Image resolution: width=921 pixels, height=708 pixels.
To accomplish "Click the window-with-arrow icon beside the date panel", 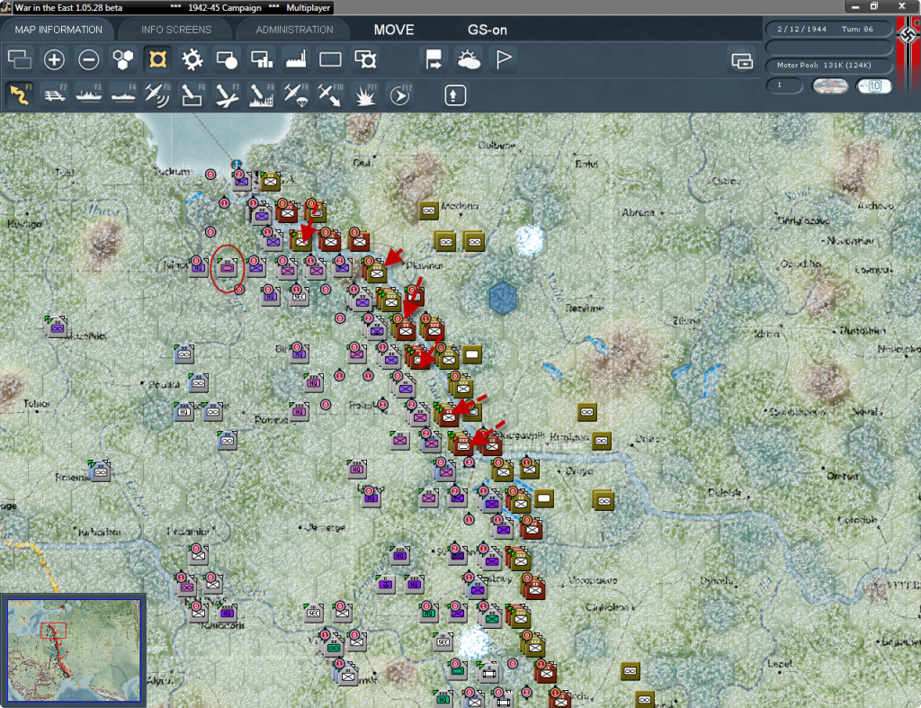I will point(742,60).
